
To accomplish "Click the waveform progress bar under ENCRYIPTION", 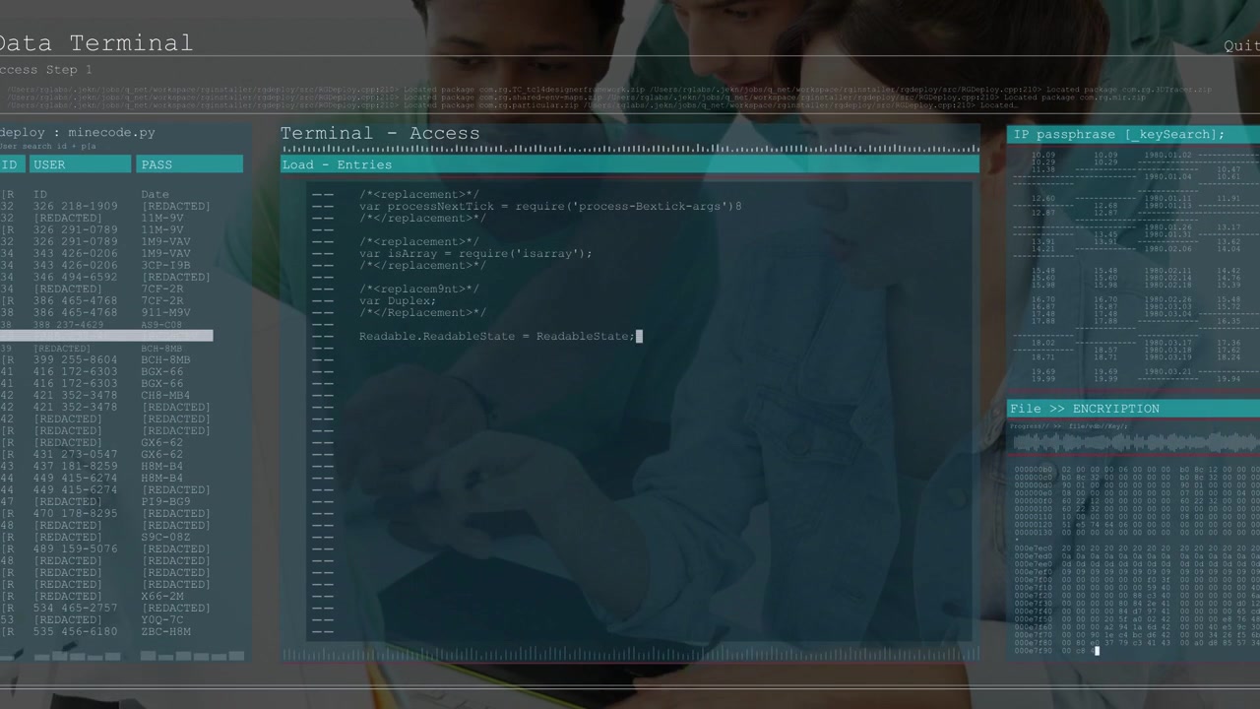I will [1136, 443].
